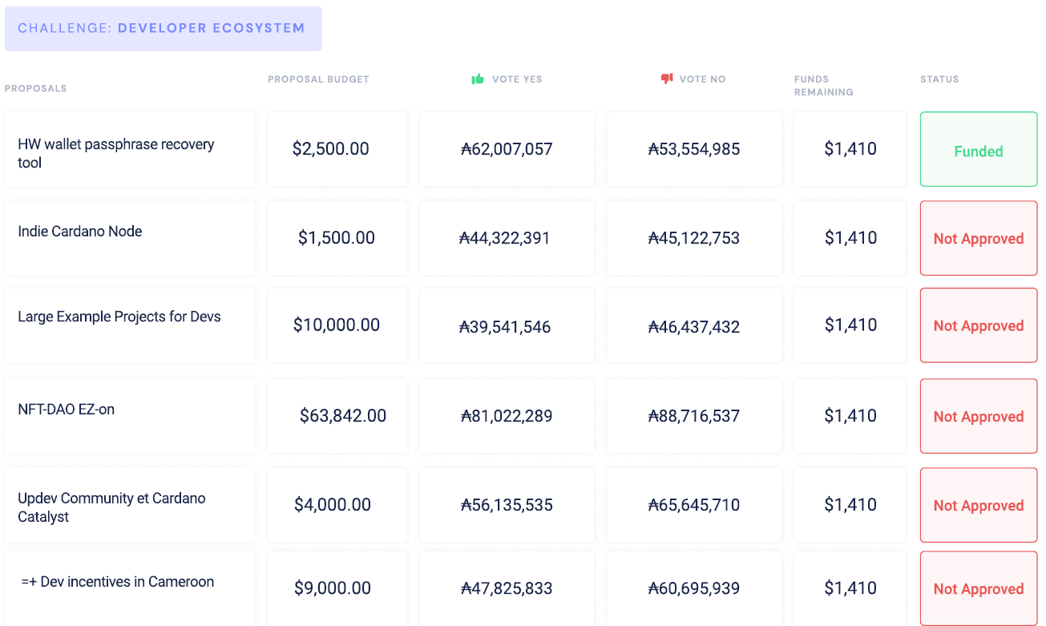Select the $63,842.00 budget cell
This screenshot has height=626, width=1046.
coord(342,416)
